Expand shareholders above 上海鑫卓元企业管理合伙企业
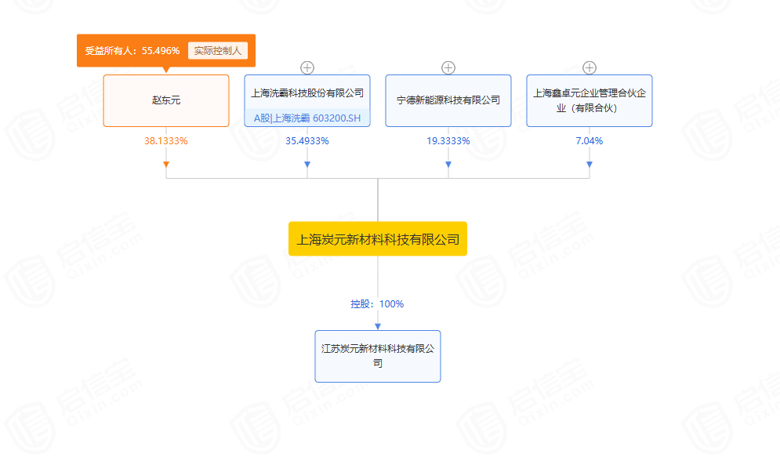Screen dimensions: 780x472 pos(590,67)
